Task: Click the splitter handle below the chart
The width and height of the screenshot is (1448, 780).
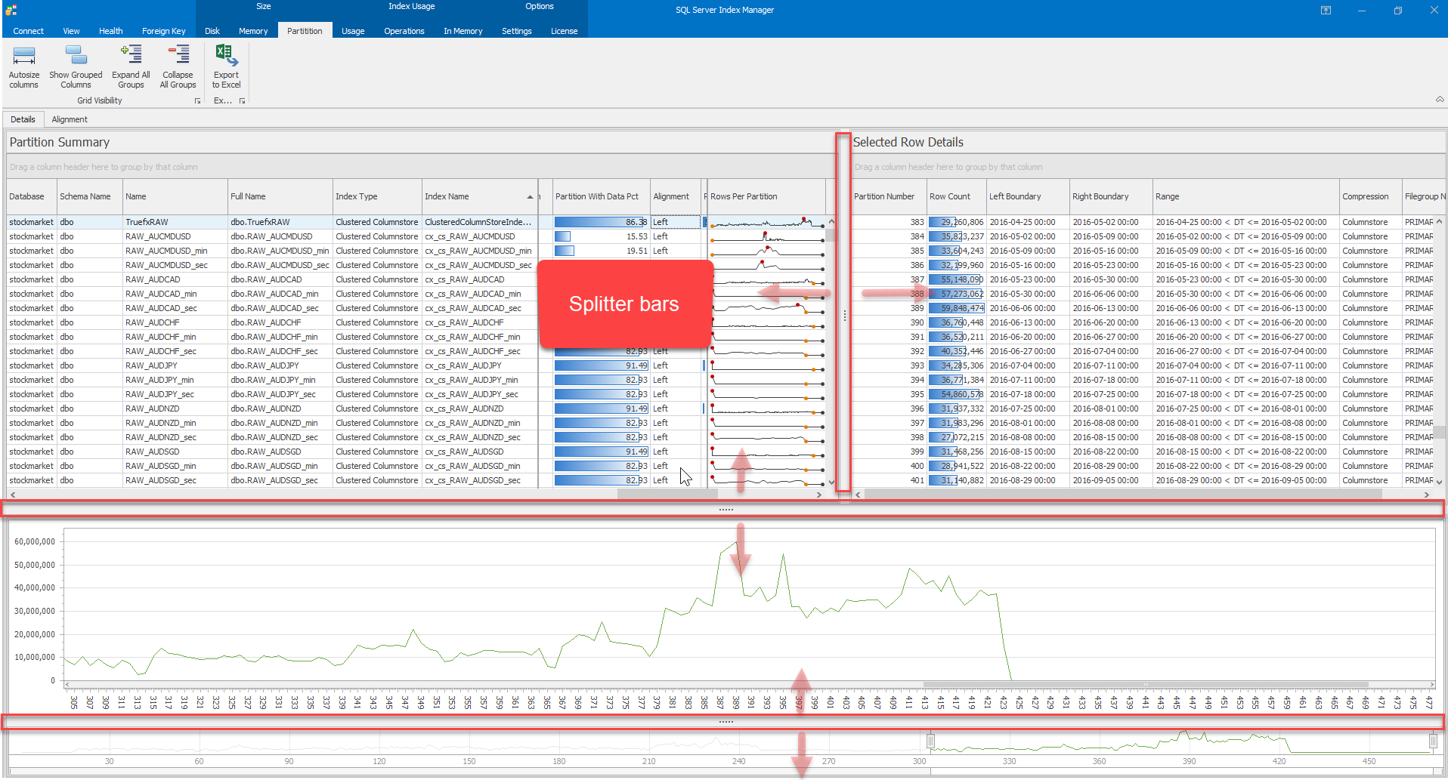Action: click(726, 722)
